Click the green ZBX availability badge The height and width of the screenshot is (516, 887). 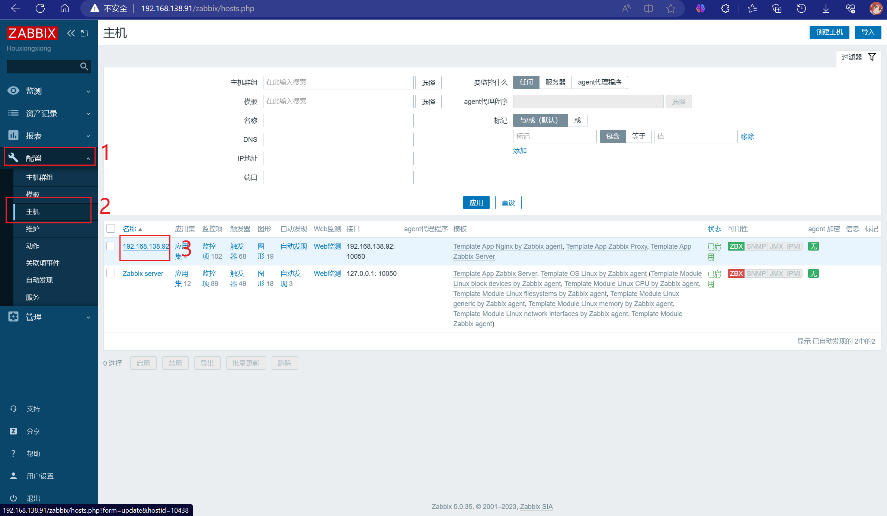(x=736, y=246)
